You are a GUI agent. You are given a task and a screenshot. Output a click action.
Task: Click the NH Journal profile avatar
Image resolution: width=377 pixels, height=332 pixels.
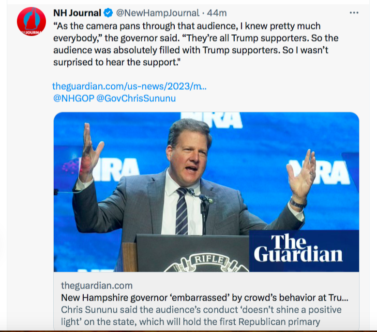[31, 21]
